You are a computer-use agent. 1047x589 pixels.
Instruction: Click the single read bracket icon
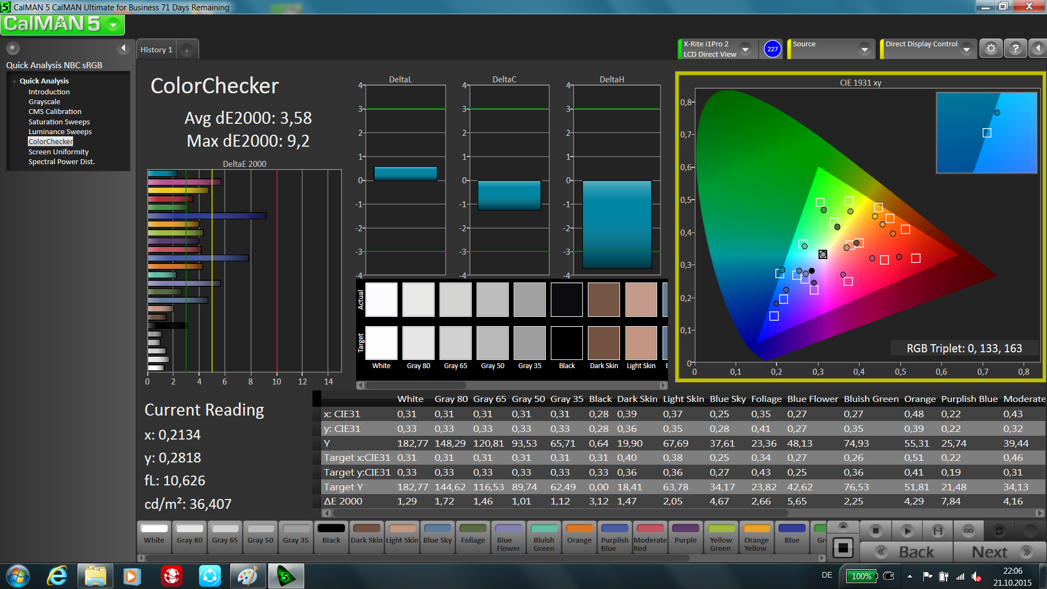click(937, 530)
